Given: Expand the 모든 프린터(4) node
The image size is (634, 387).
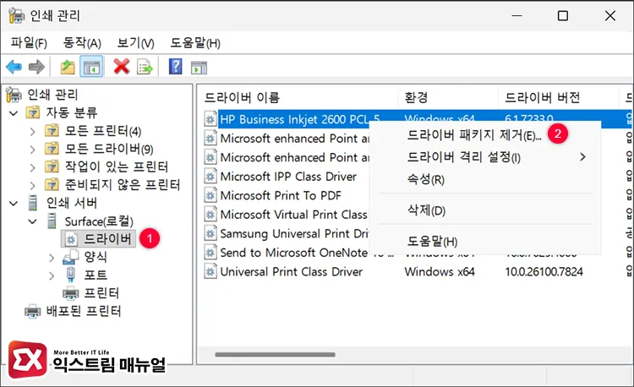Looking at the screenshot, I should [x=32, y=131].
